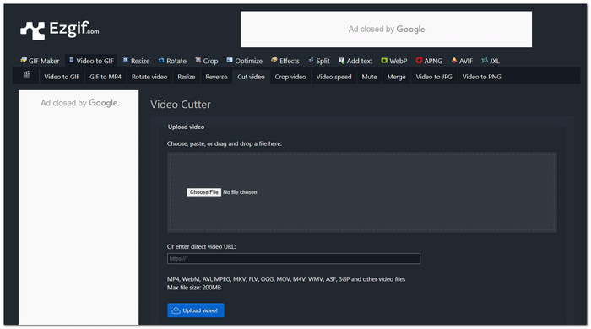The height and width of the screenshot is (329, 591).
Task: Click the dashed drag and drop area
Action: [x=362, y=192]
